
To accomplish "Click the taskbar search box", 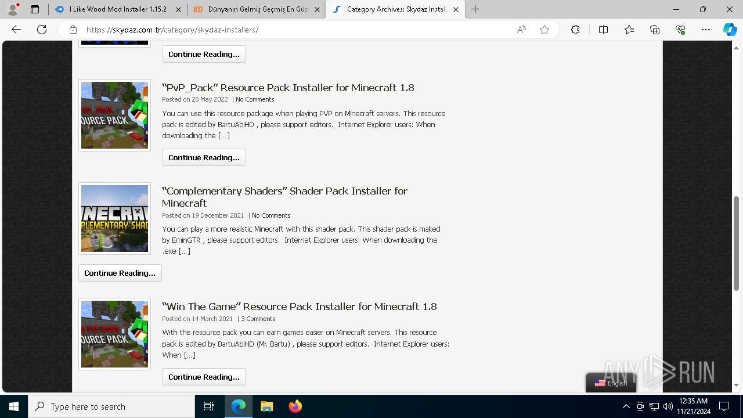I will (111, 406).
